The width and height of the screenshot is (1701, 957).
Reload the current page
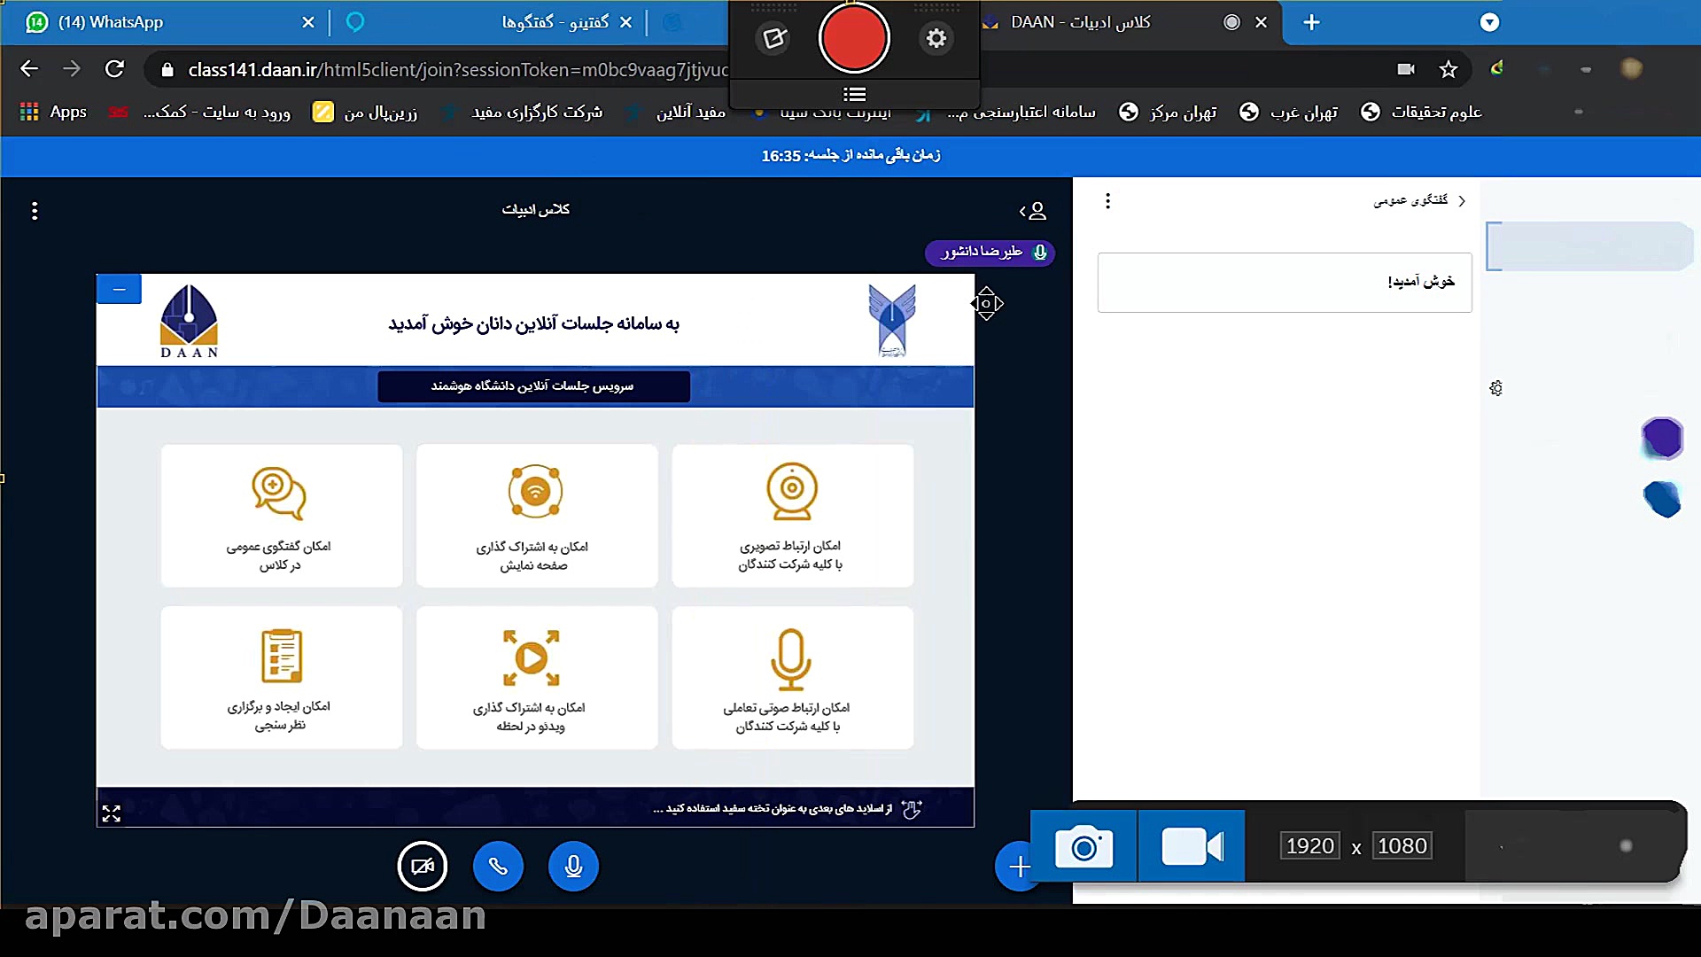pyautogui.click(x=115, y=68)
